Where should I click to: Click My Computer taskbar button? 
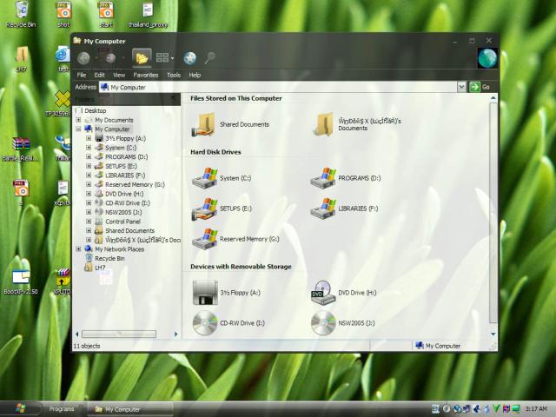pos(130,409)
